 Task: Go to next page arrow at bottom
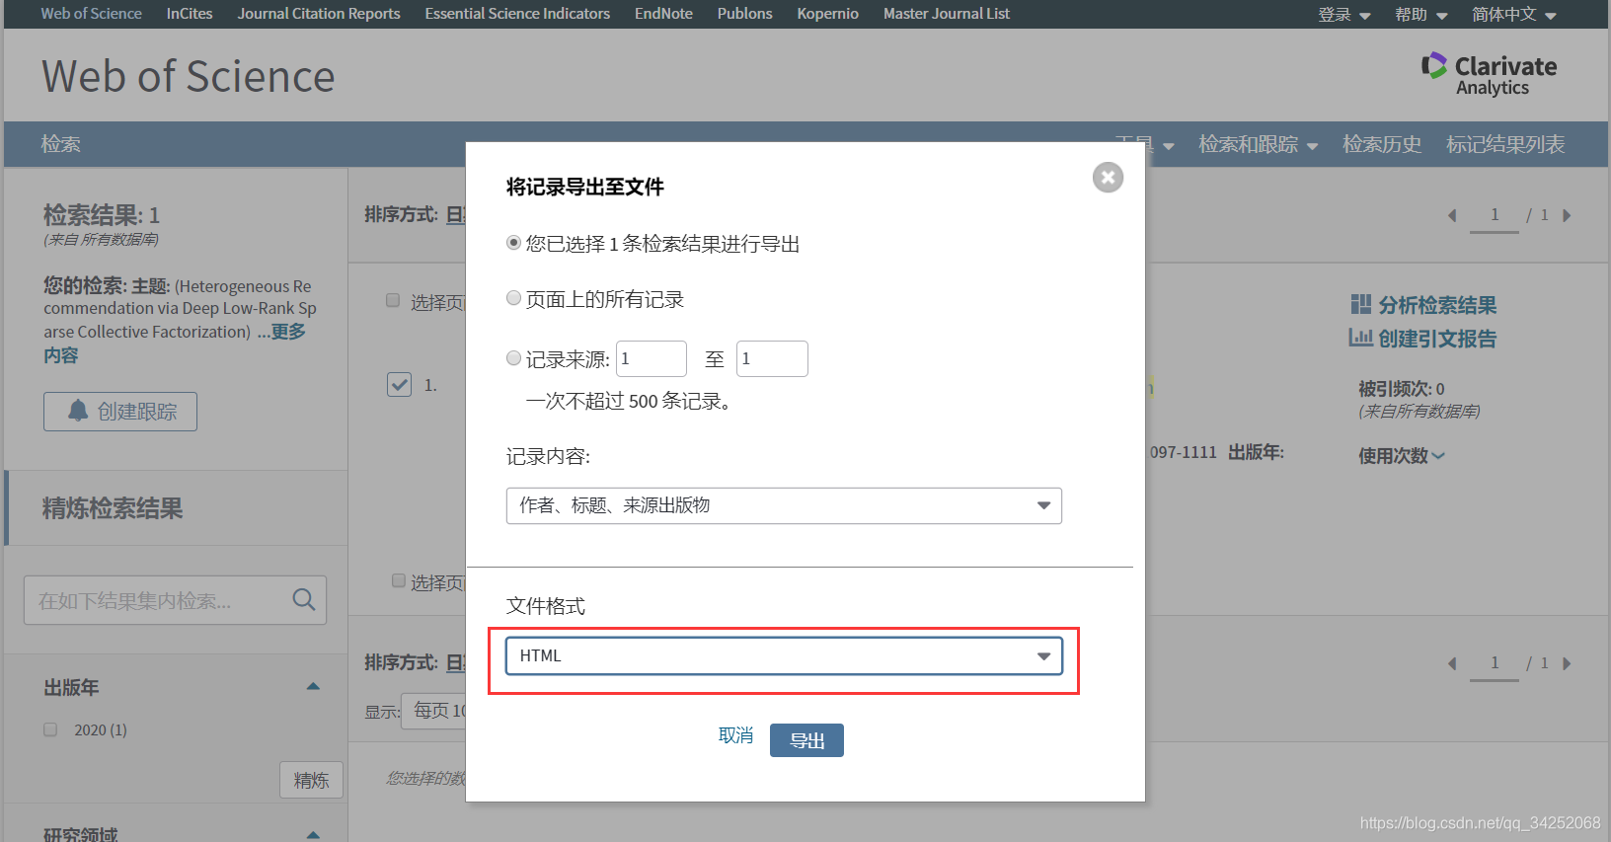(x=1567, y=663)
